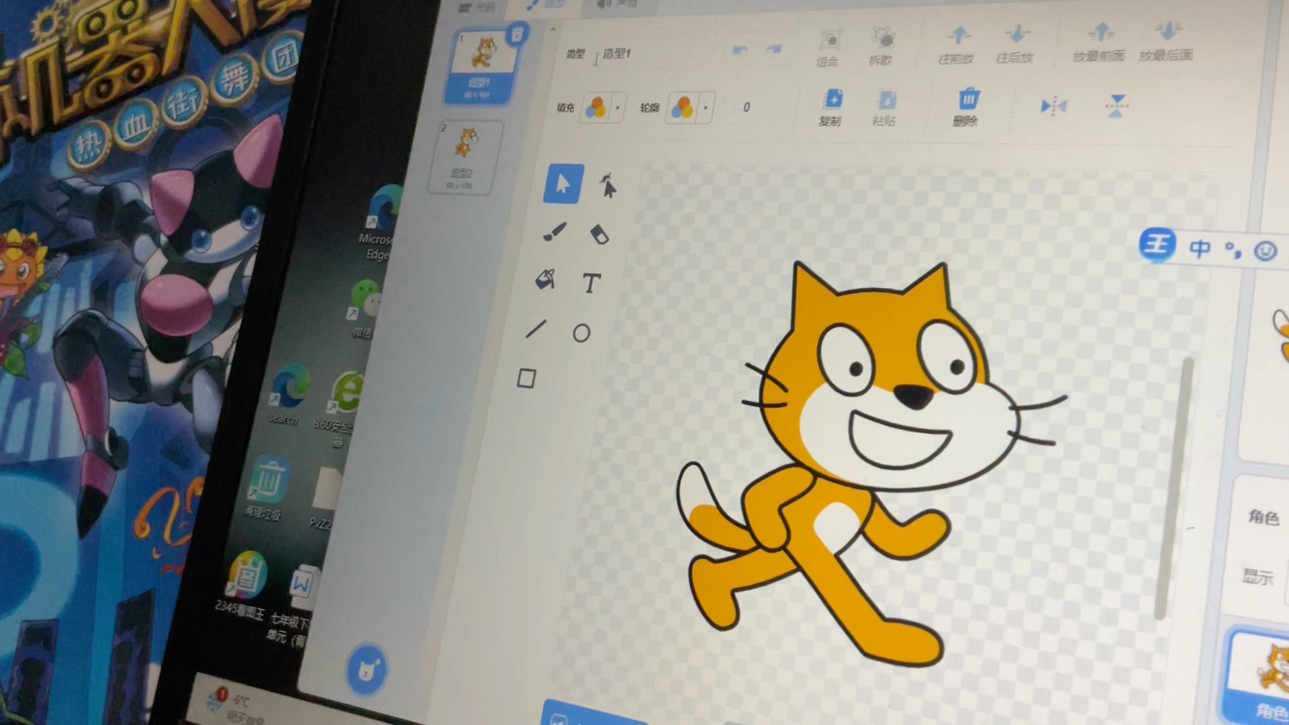
Task: Select the first costume thumbnail
Action: pos(481,67)
